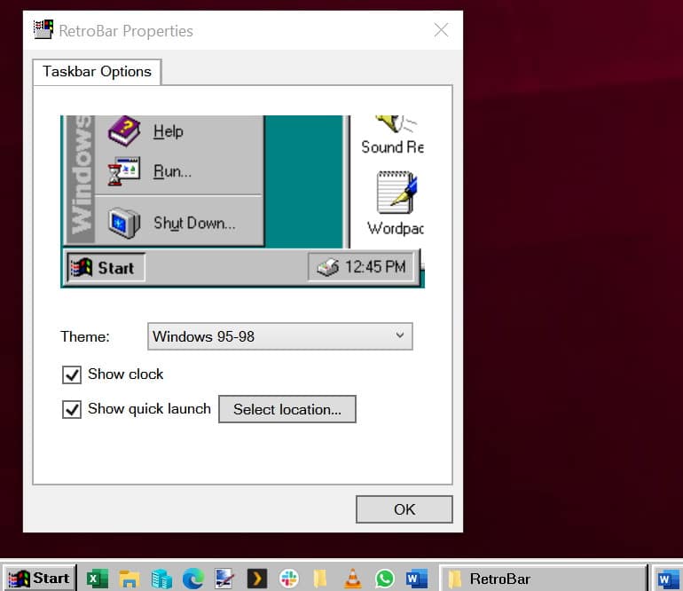683x591 pixels.
Task: Open the Theme dropdown showing Windows 95-98
Action: coord(279,336)
